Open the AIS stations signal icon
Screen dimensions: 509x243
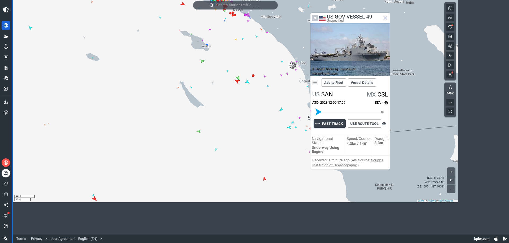pos(6,78)
